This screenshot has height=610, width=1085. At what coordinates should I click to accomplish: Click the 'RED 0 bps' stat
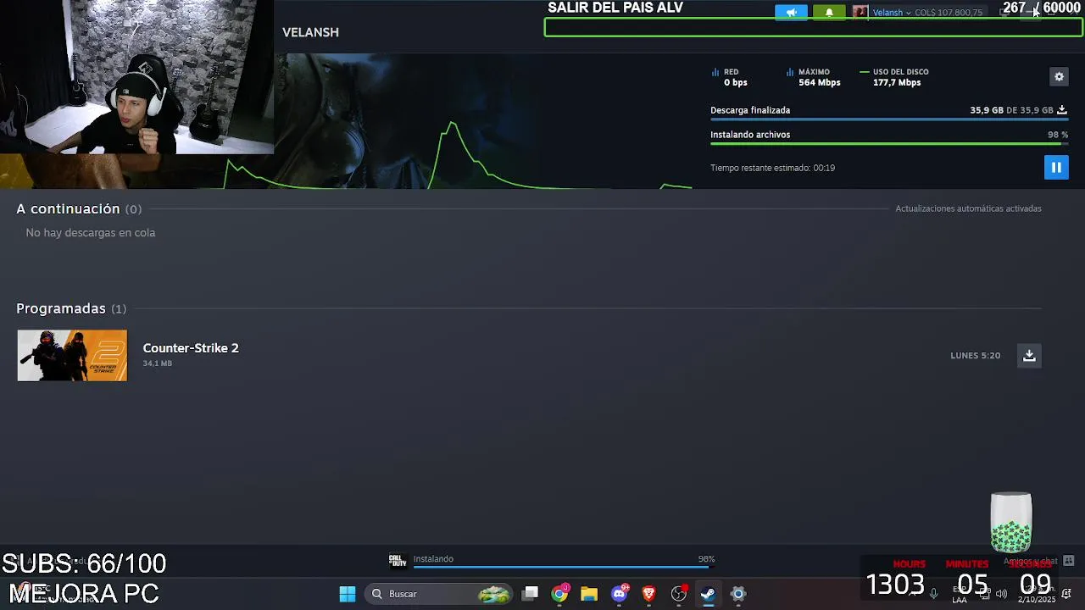[730, 77]
